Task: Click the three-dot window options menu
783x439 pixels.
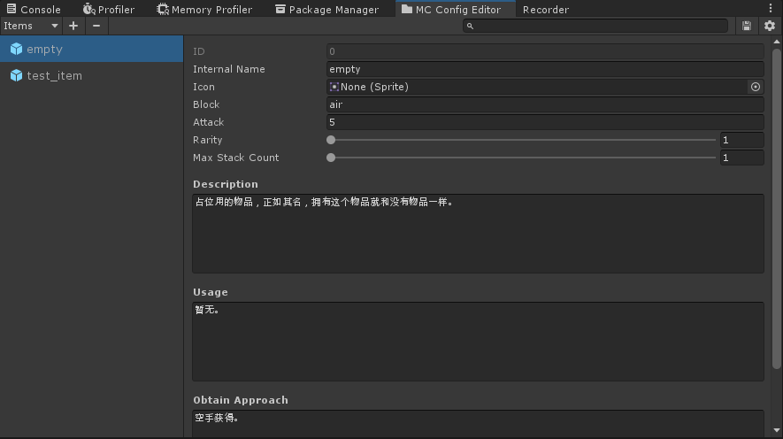Action: (x=771, y=7)
